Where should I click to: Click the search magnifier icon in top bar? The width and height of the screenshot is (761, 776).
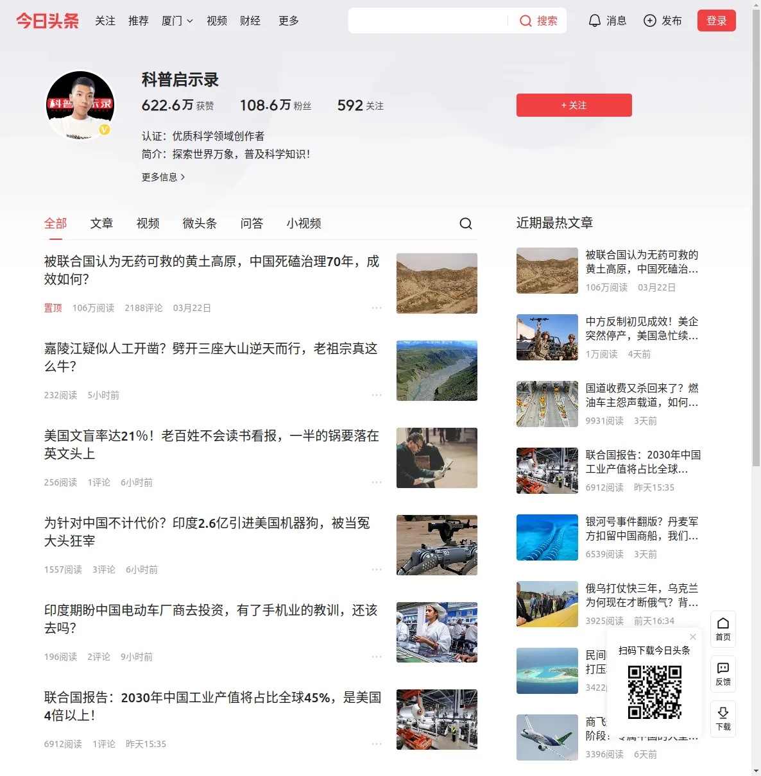526,21
